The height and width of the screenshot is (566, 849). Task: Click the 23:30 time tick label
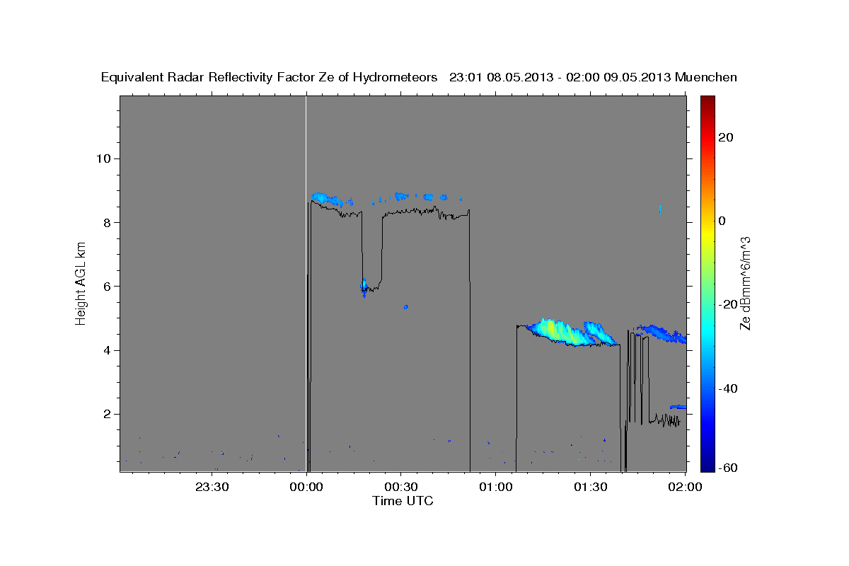212,487
